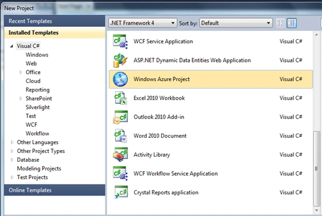Switch to small icons view

tap(281, 23)
